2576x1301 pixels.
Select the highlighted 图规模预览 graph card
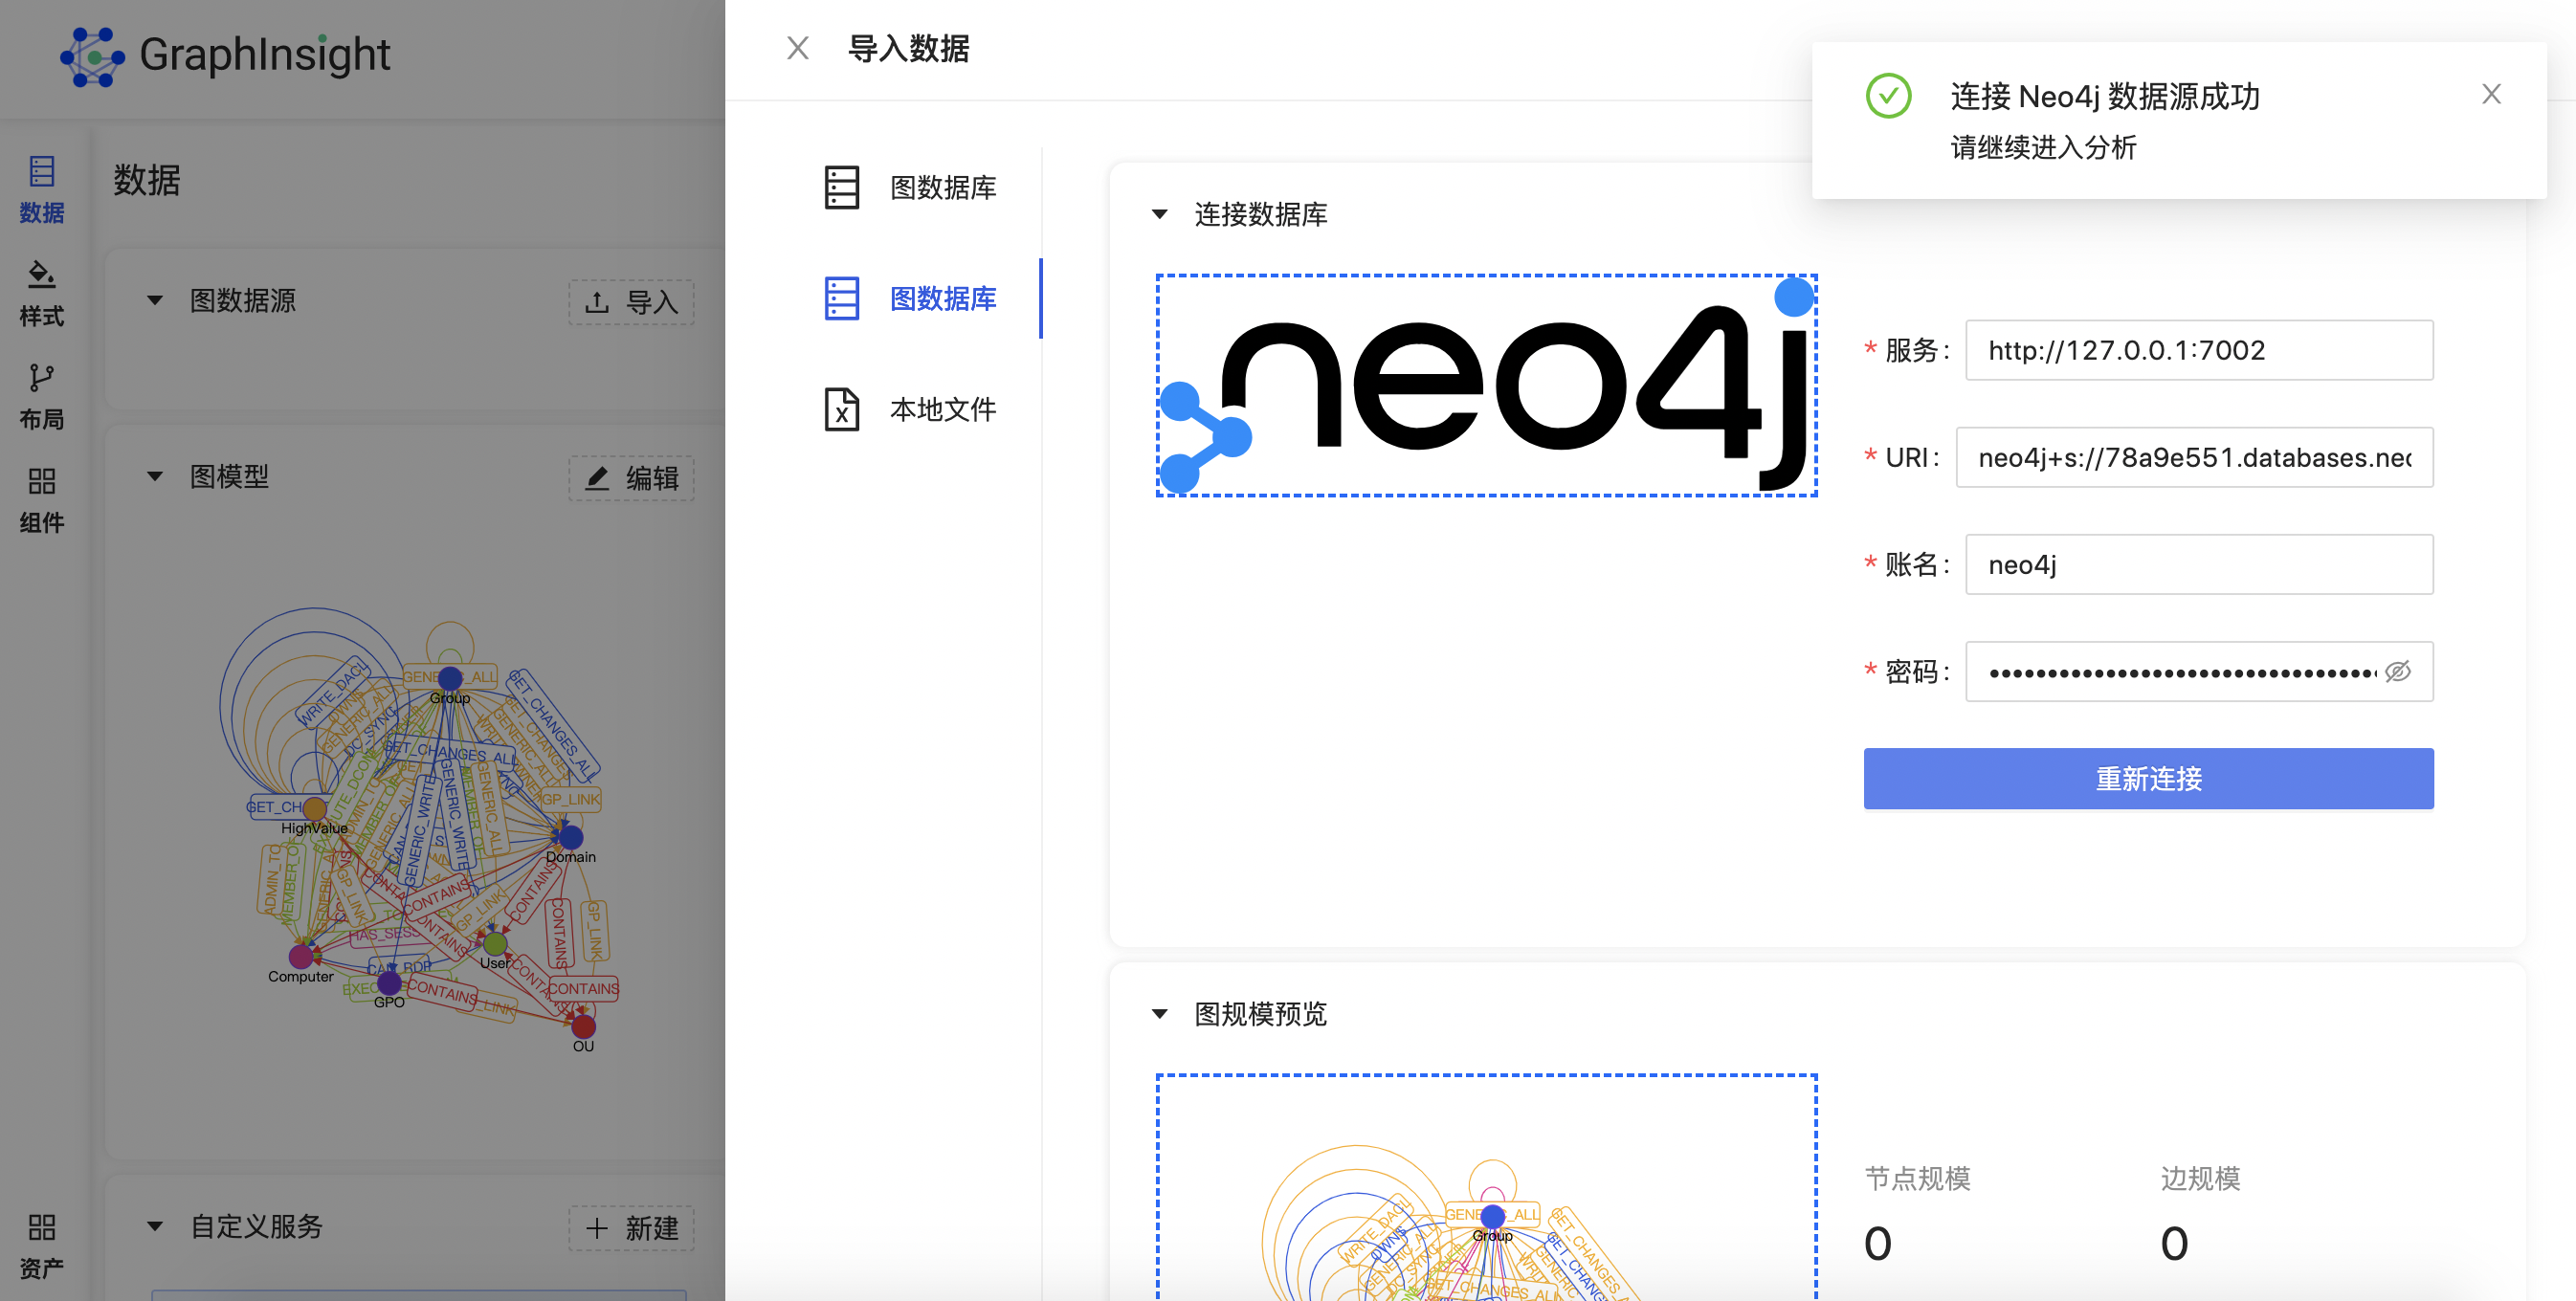(1487, 1200)
